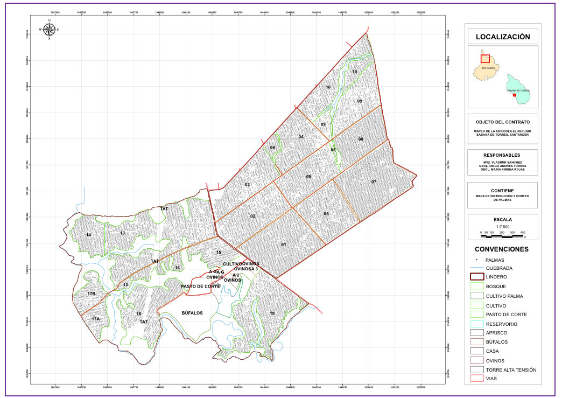
Task: Click the APRISCO legend label
Action: [x=496, y=333]
